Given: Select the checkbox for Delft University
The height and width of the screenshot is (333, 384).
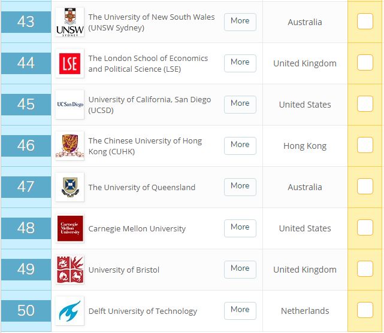Looking at the screenshot, I should pos(365,310).
